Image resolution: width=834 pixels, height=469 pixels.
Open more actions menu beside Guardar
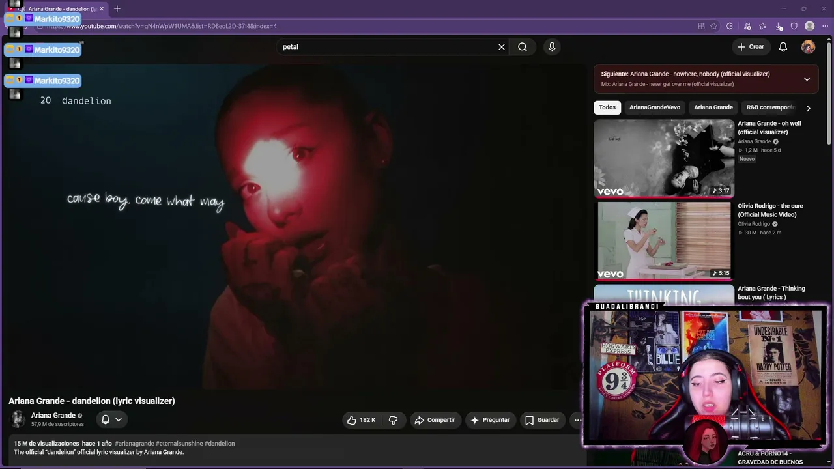577,420
